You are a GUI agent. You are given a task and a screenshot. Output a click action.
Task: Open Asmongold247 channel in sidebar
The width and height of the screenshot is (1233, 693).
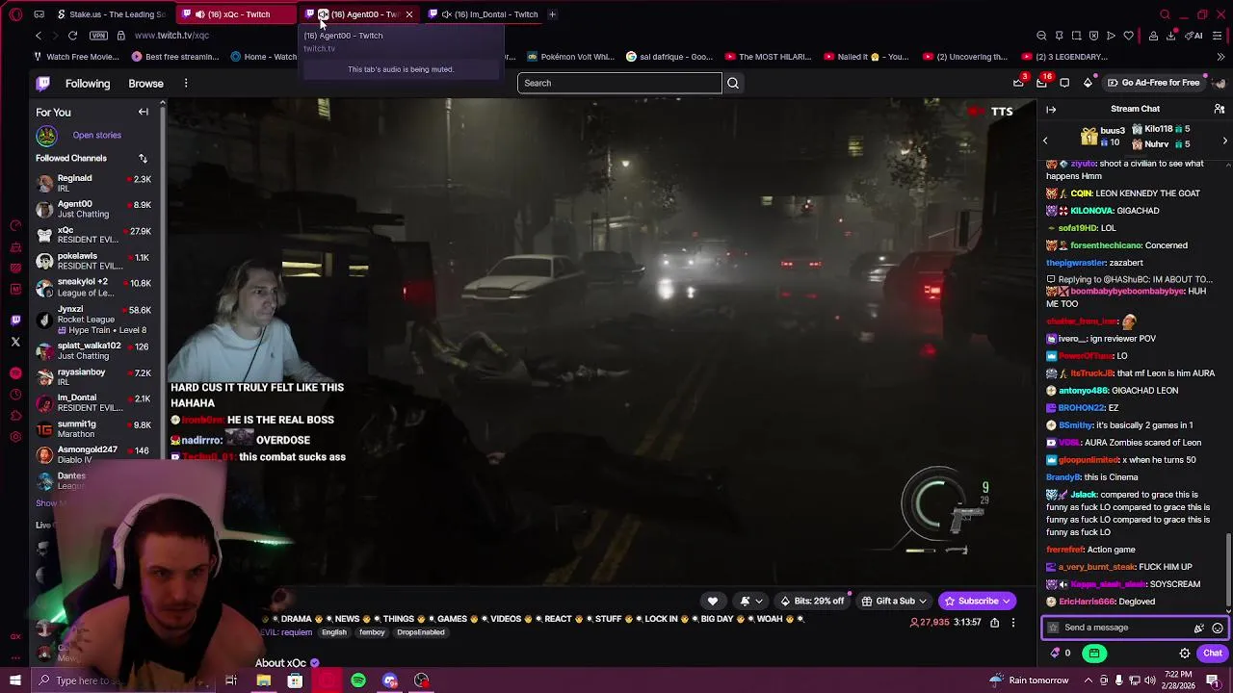click(93, 454)
